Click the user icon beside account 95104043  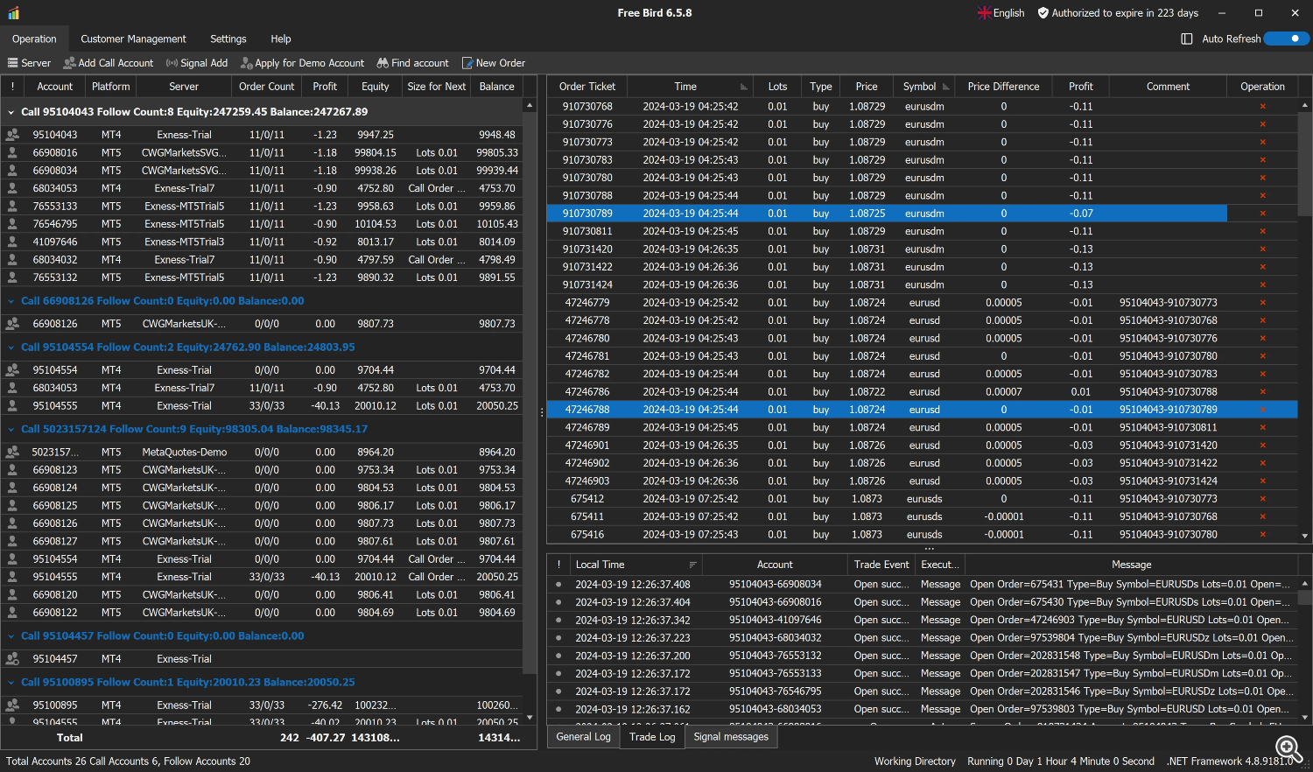tap(12, 135)
